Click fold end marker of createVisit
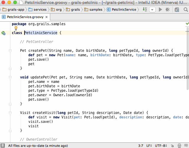This screenshot has height=148, width=189. pyautogui.click(x=10, y=131)
